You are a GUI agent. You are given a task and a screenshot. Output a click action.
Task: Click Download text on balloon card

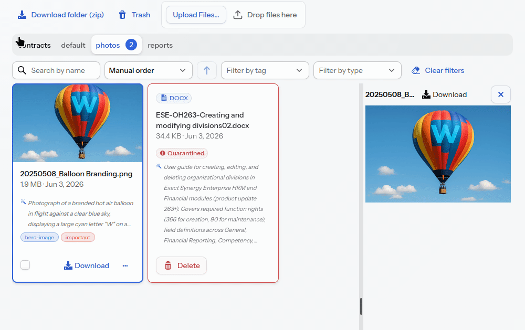click(x=92, y=265)
